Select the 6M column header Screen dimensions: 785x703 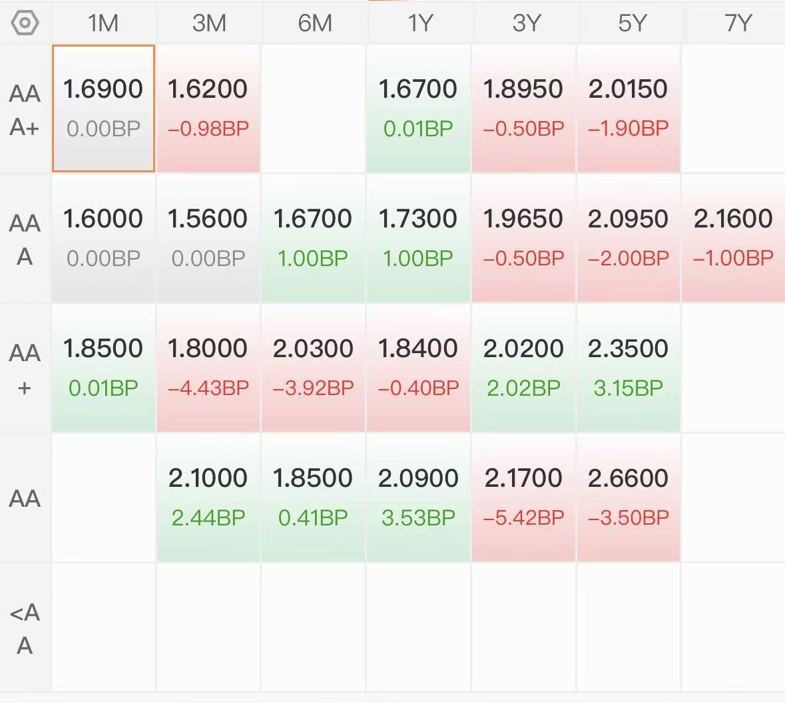click(314, 23)
